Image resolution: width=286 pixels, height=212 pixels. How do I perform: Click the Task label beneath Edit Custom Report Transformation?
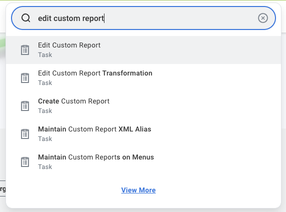pos(45,83)
